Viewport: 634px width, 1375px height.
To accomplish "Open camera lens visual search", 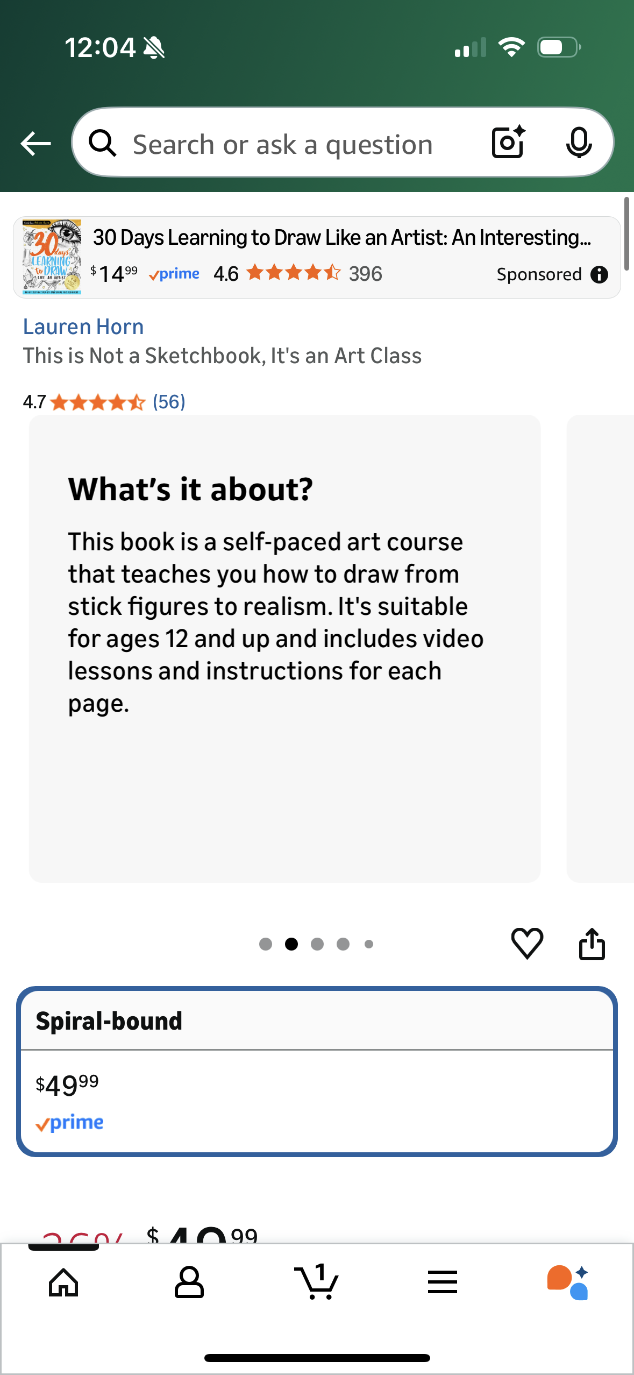I will tap(508, 143).
